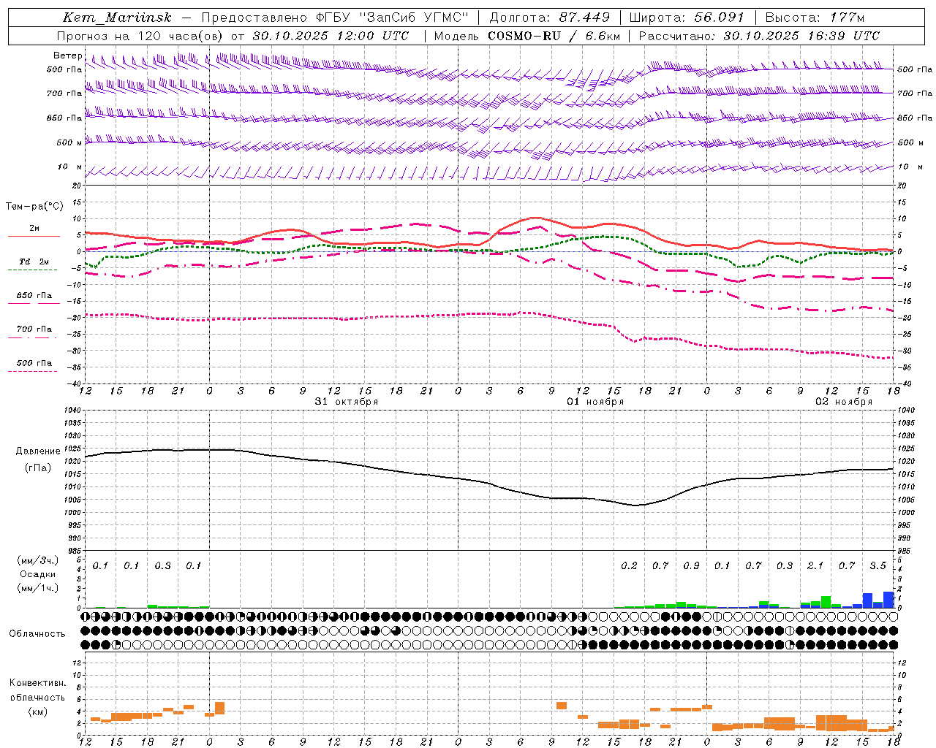Screen dimensions: 936x748
Task: Click the forecast start time 30.10.2025 12:00 UTC
Action: (331, 36)
